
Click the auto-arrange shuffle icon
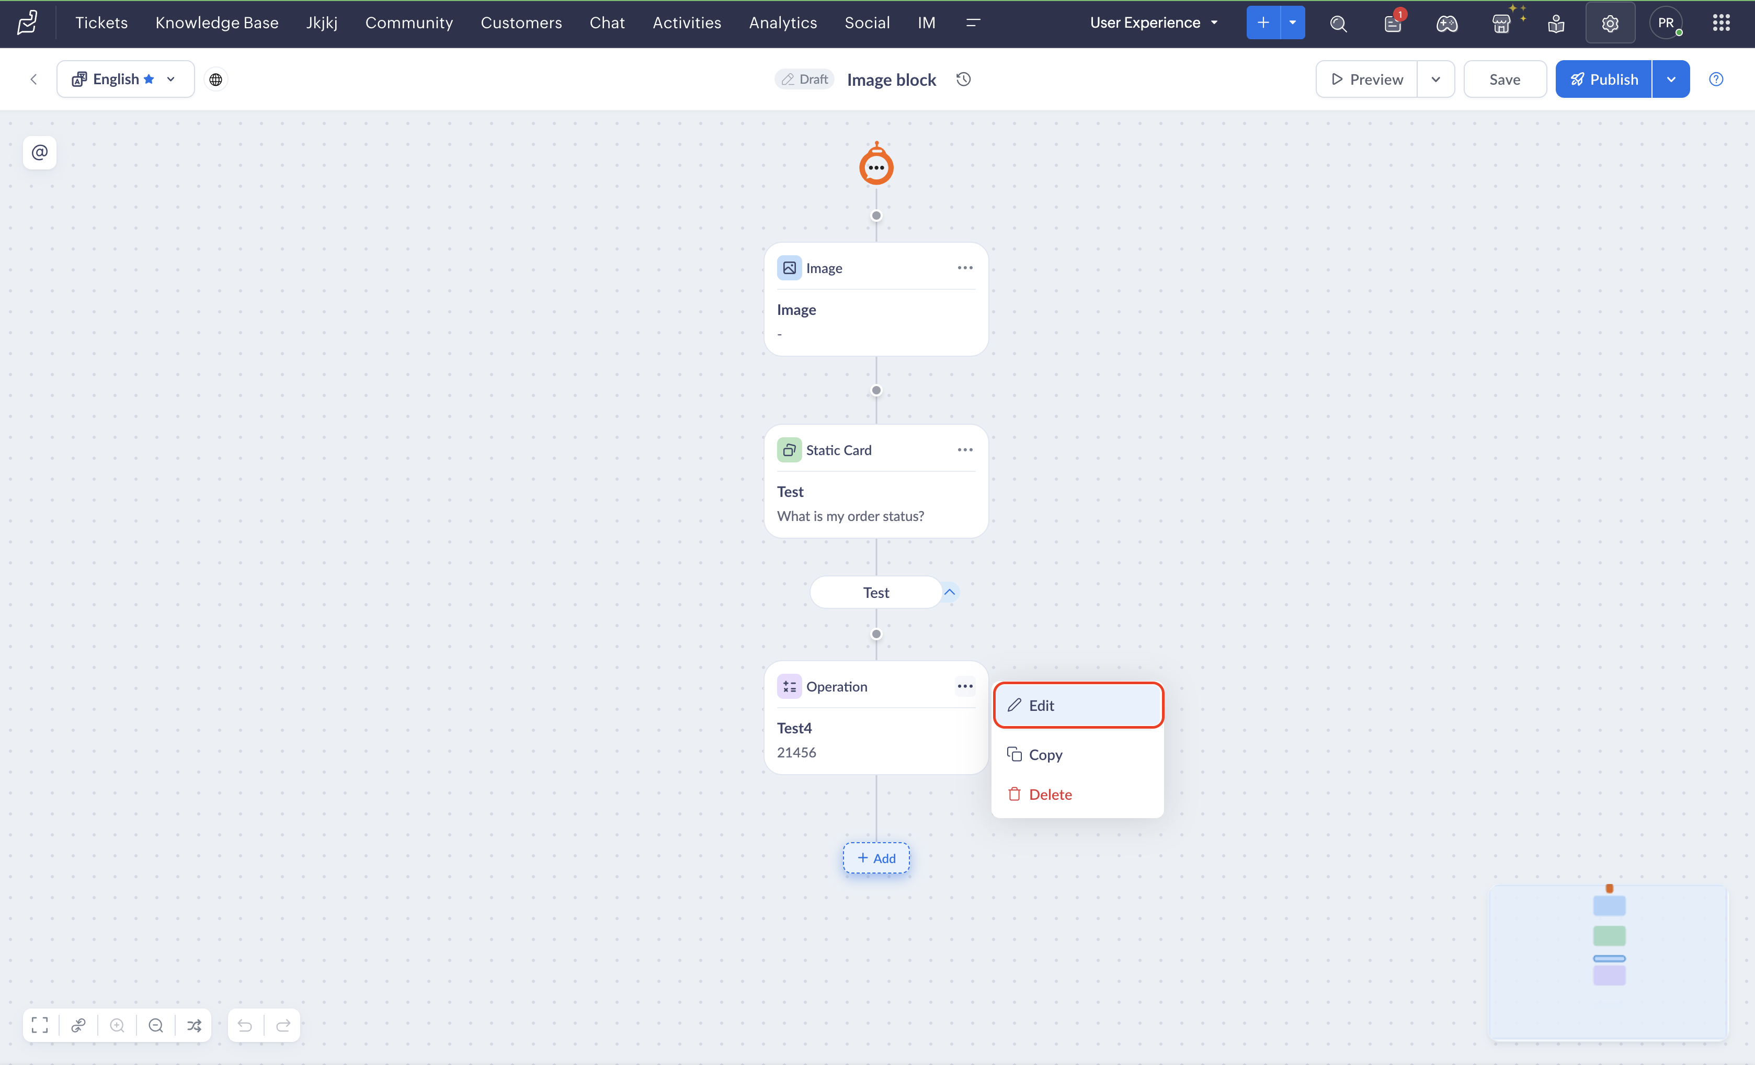pyautogui.click(x=195, y=1025)
